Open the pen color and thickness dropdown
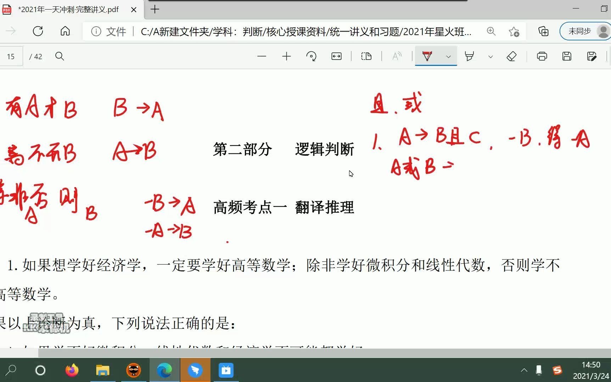 [448, 56]
